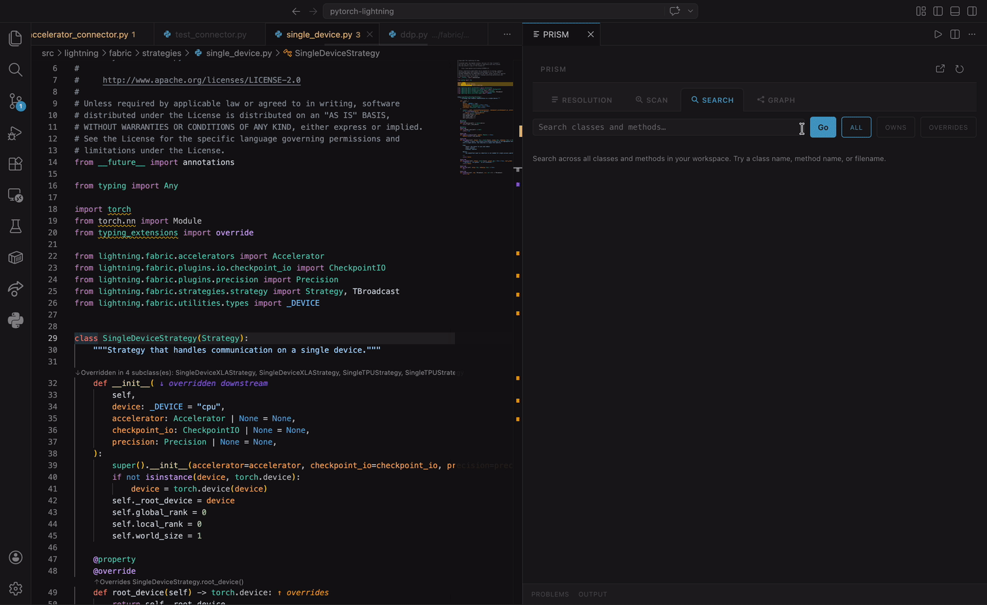Open the OUTPUT panel tab
Viewport: 987px width, 605px height.
point(593,595)
